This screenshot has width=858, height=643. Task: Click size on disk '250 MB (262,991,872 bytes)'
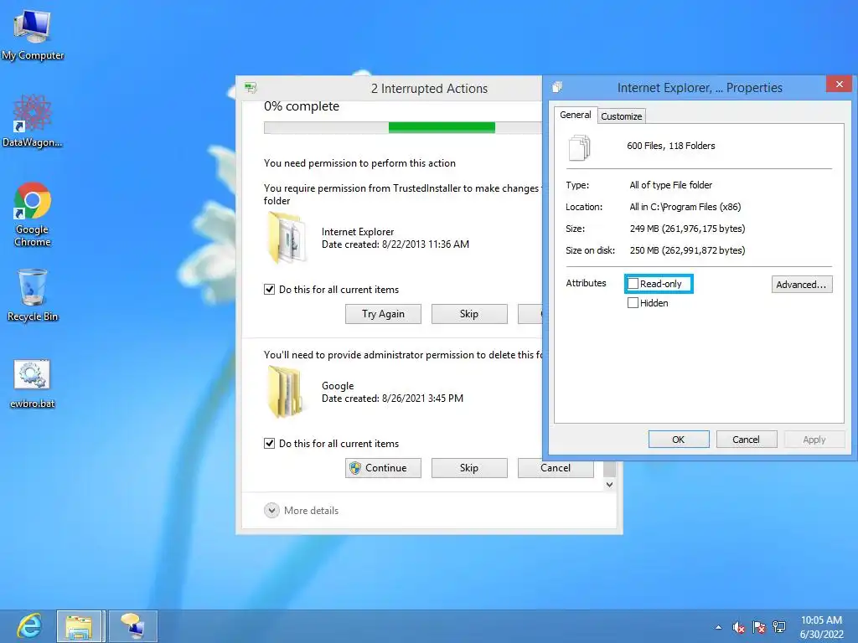(x=687, y=250)
